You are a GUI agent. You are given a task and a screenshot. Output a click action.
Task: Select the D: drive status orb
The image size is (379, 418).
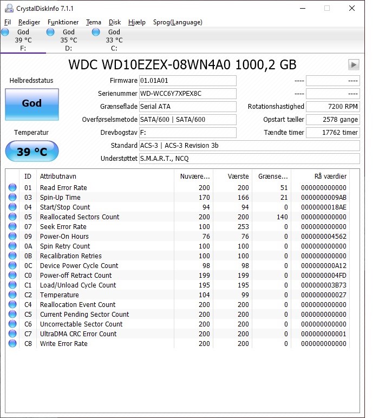pyautogui.click(x=50, y=32)
